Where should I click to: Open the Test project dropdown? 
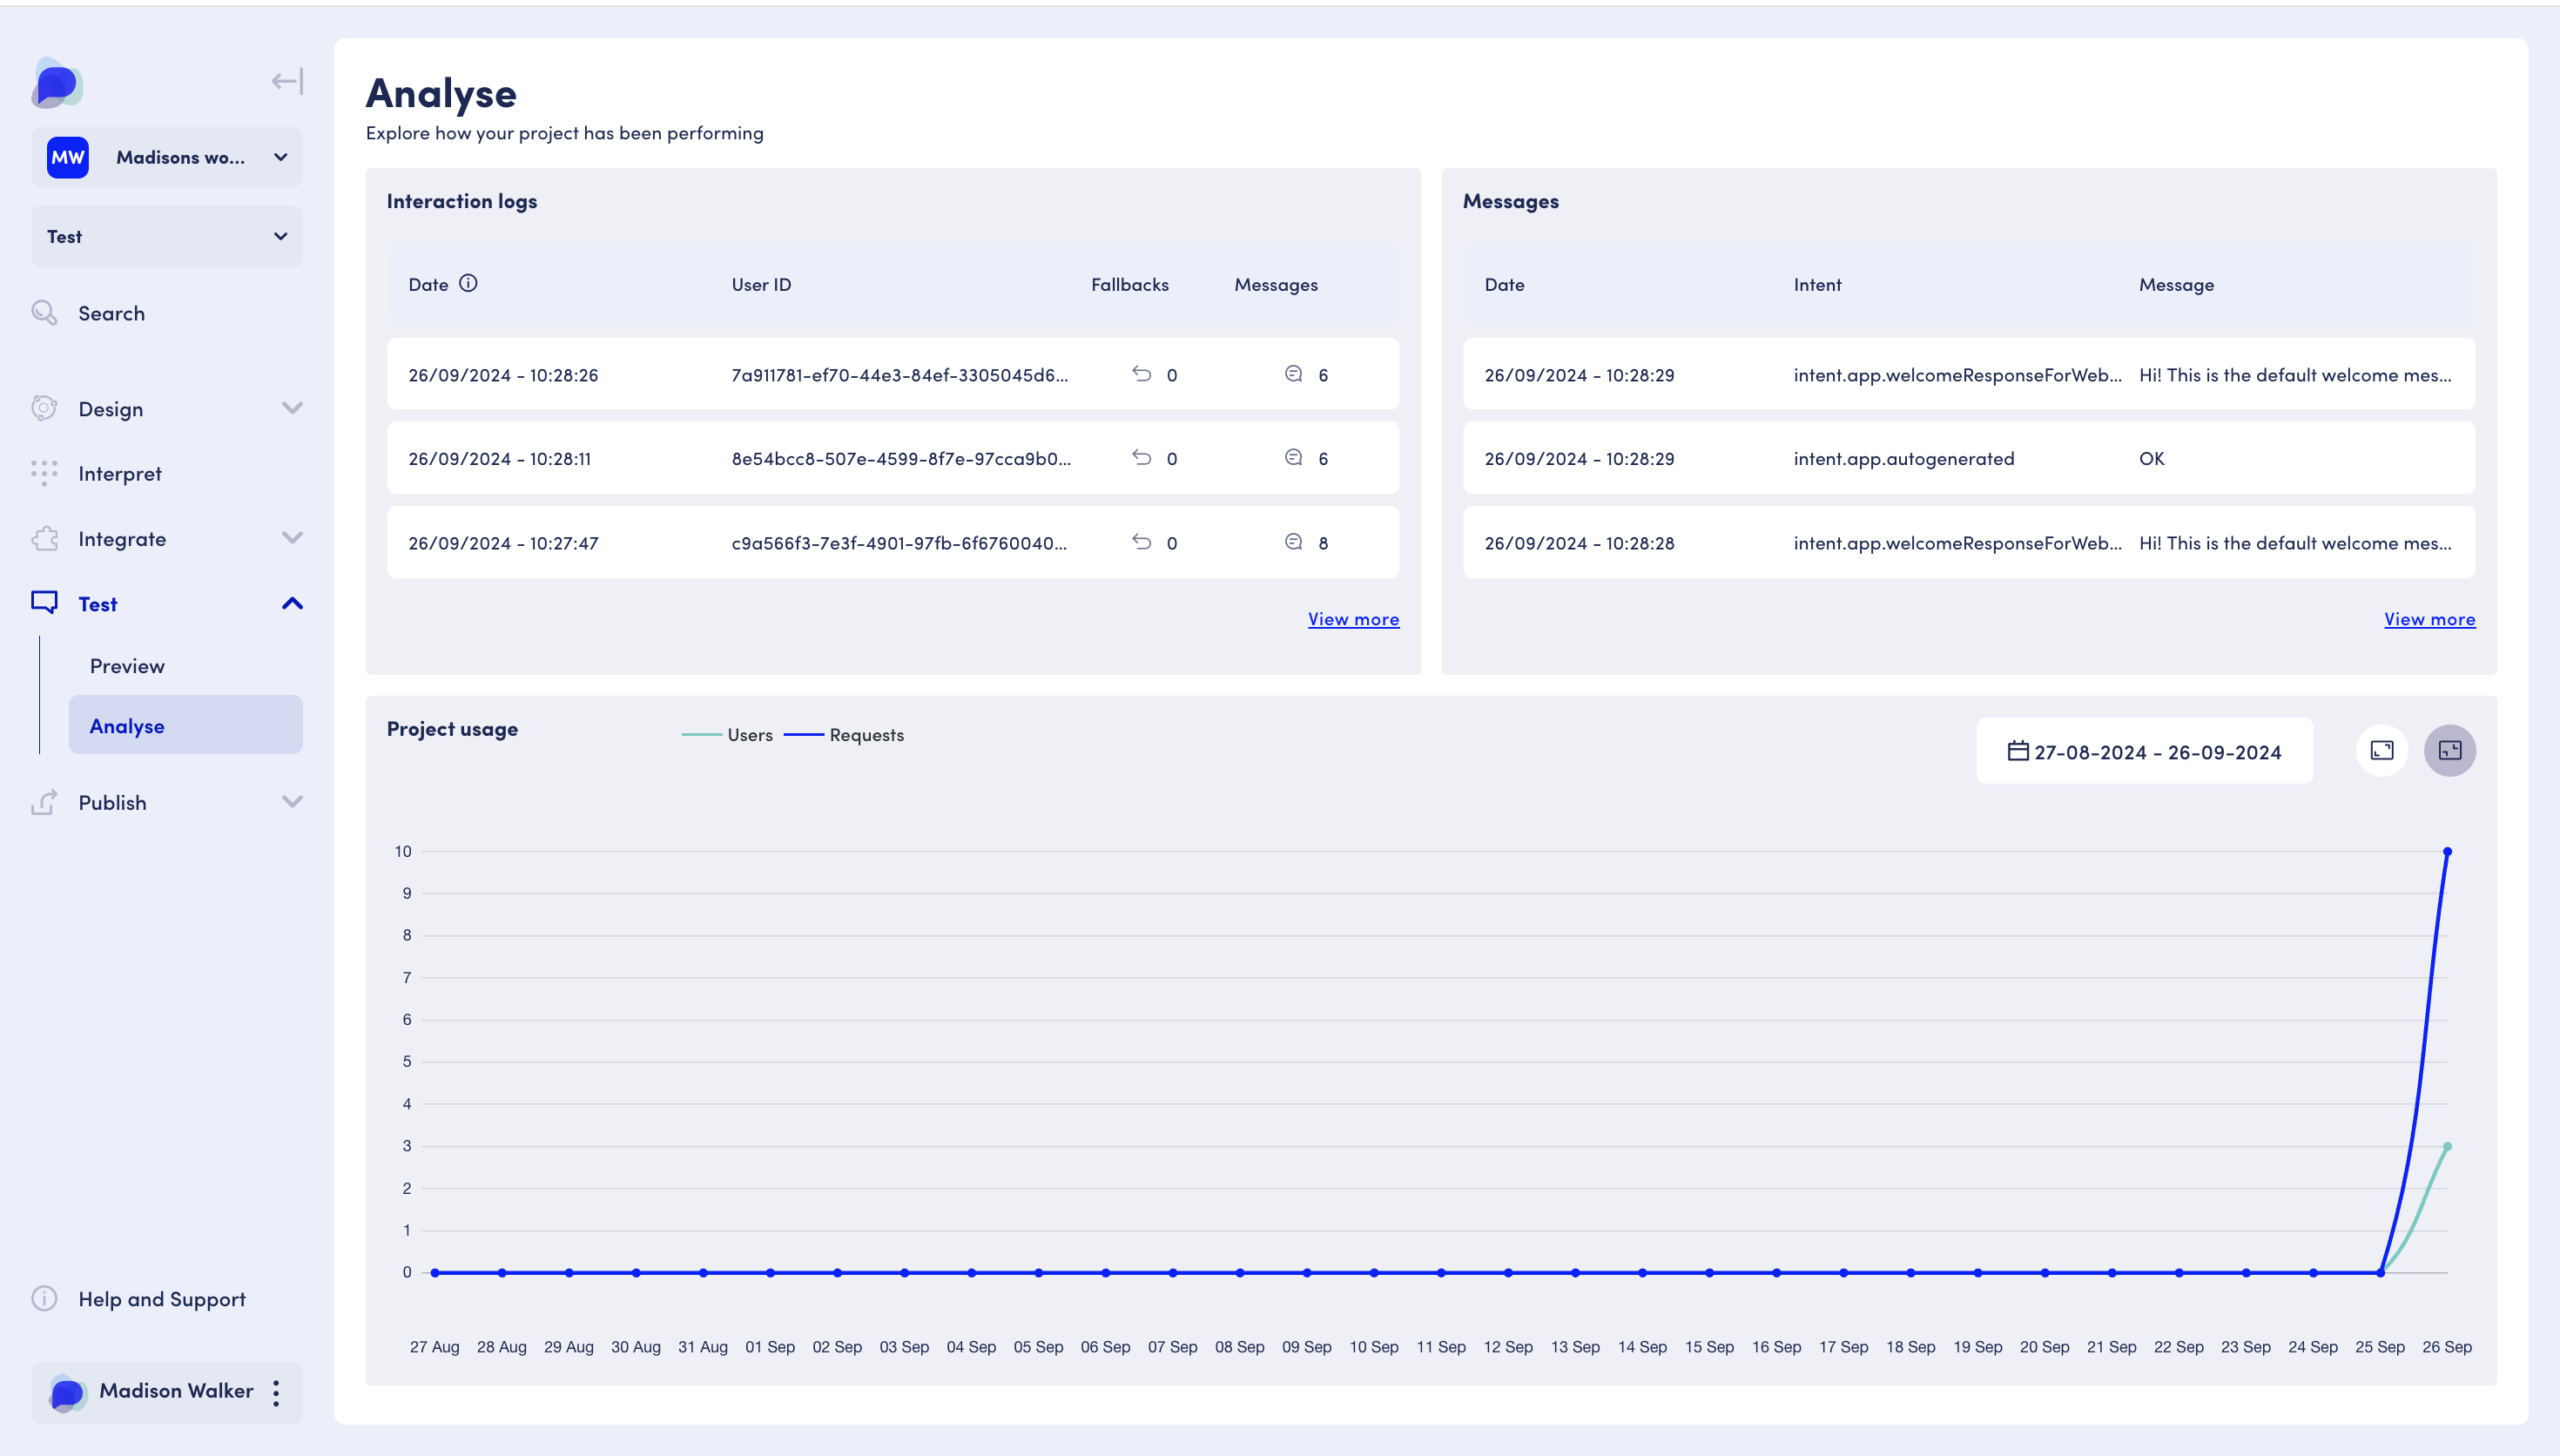(167, 237)
